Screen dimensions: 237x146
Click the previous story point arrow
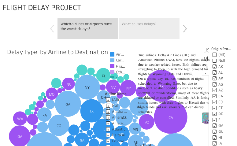[52, 29]
